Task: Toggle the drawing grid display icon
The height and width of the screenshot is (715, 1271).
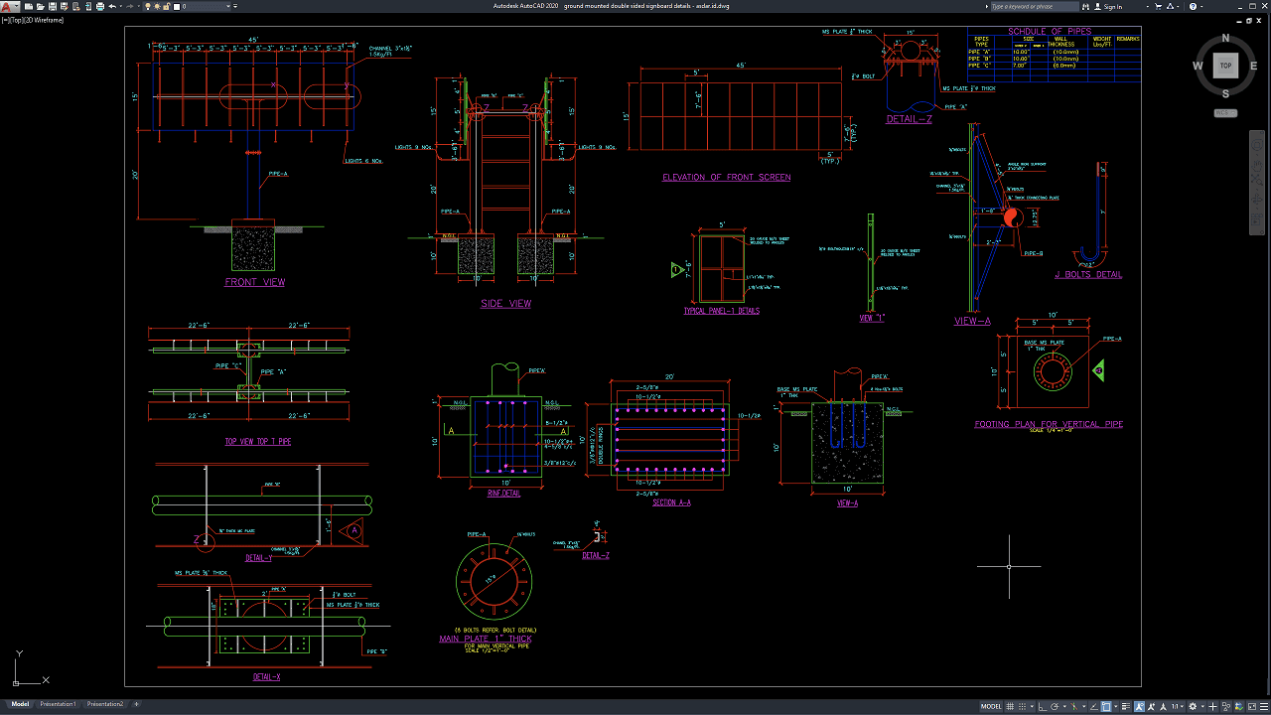Action: tap(1010, 706)
